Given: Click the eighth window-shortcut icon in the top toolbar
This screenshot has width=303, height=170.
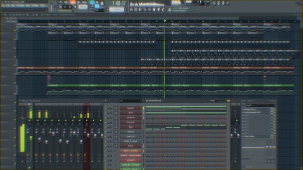Looking at the screenshot, I should (x=163, y=9).
